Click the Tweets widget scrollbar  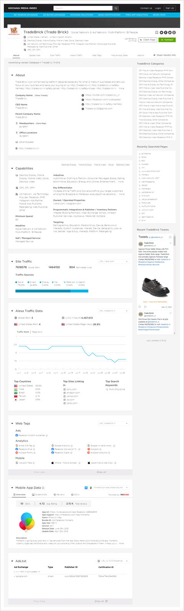click(175, 241)
